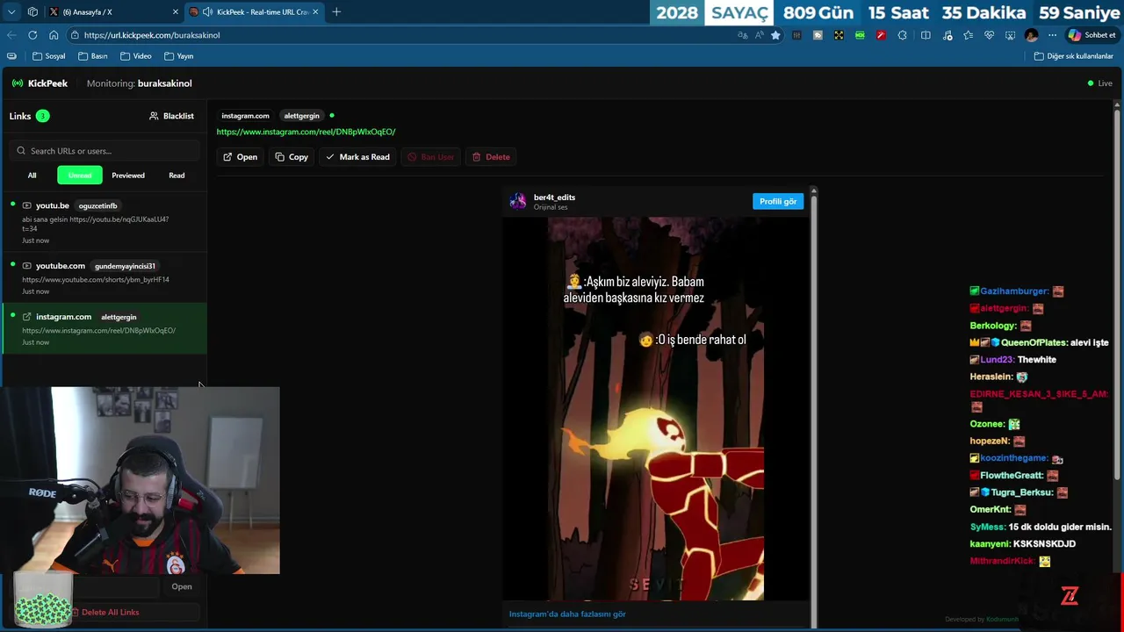
Task: Click the instagram.com domain tag in header
Action: coord(245,116)
